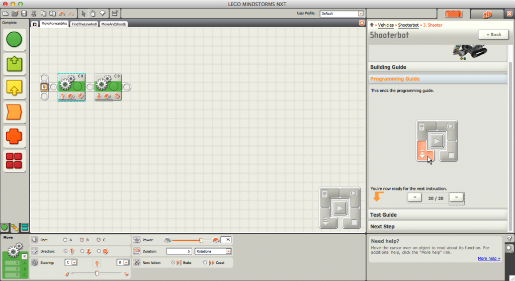Select the Coast next action option
The height and width of the screenshot is (281, 515).
coord(205,262)
